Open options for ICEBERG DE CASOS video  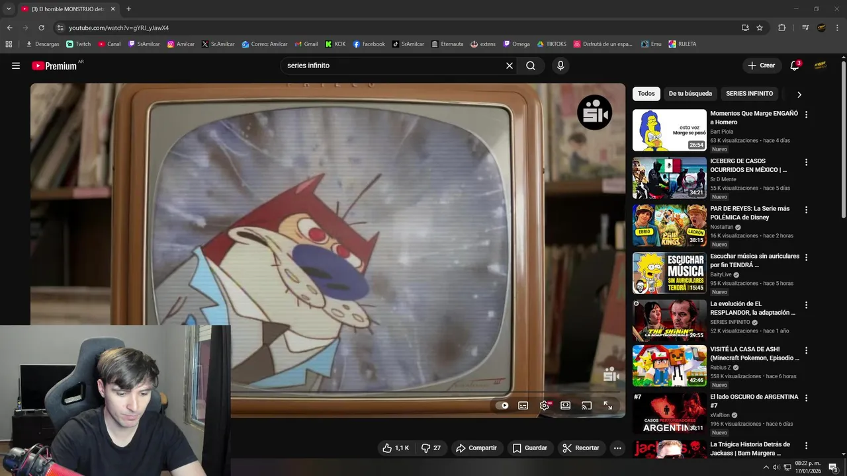pyautogui.click(x=806, y=162)
